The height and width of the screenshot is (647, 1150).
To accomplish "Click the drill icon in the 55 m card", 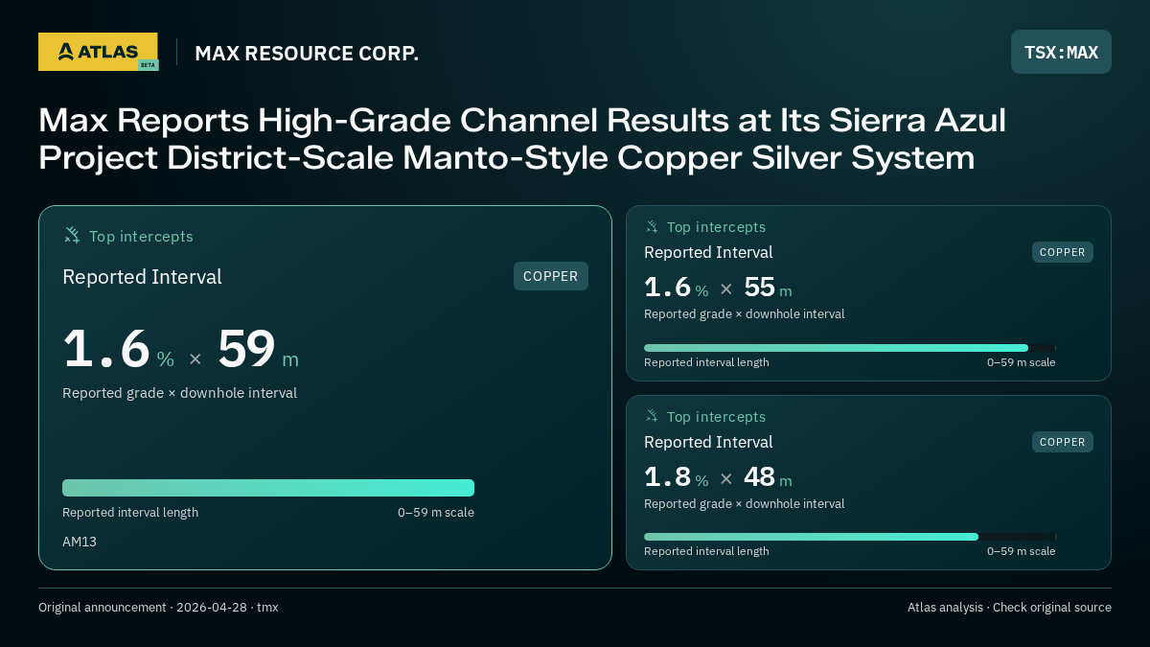I will [x=652, y=226].
